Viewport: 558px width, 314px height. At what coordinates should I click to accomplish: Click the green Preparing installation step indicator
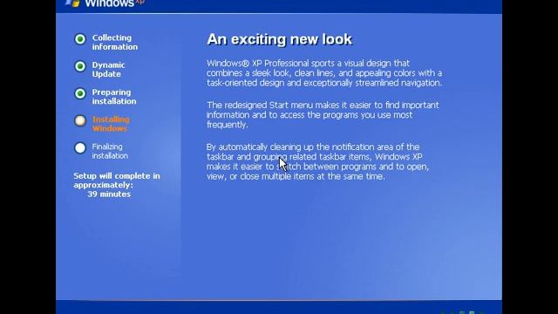[x=80, y=93]
